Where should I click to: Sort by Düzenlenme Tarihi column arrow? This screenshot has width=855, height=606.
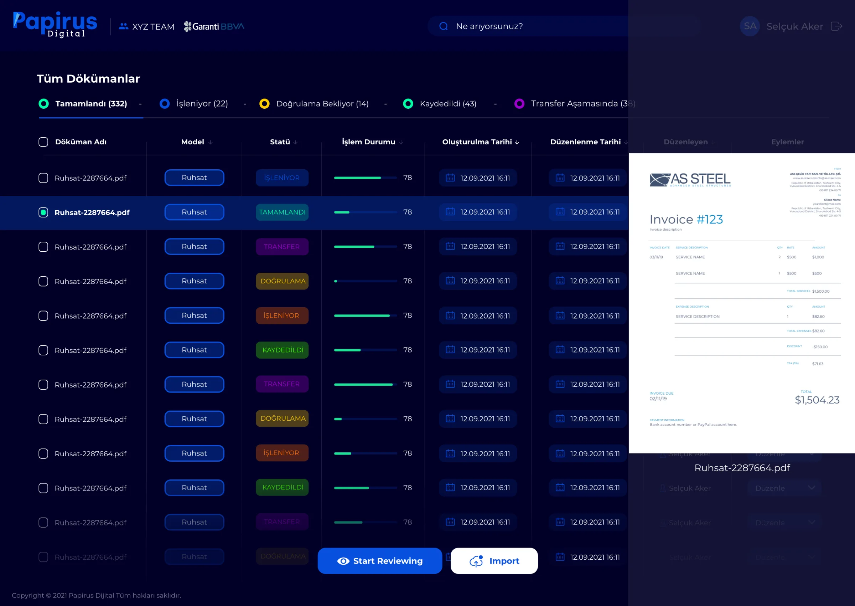(626, 142)
